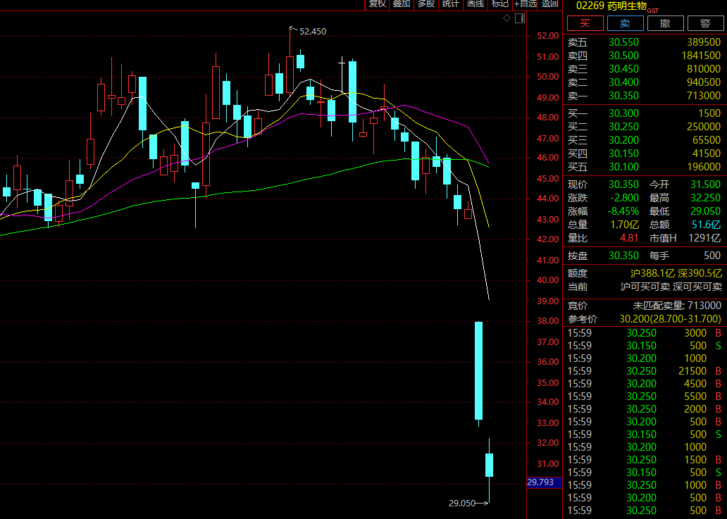Click the 涨幅 value -8.45%

(x=623, y=211)
